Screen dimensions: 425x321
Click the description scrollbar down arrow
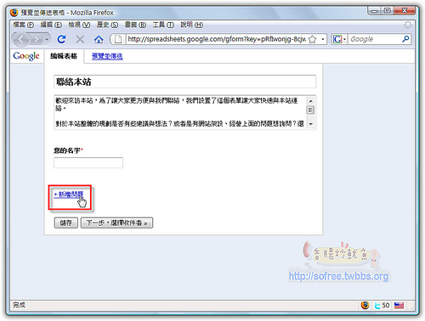coord(311,124)
